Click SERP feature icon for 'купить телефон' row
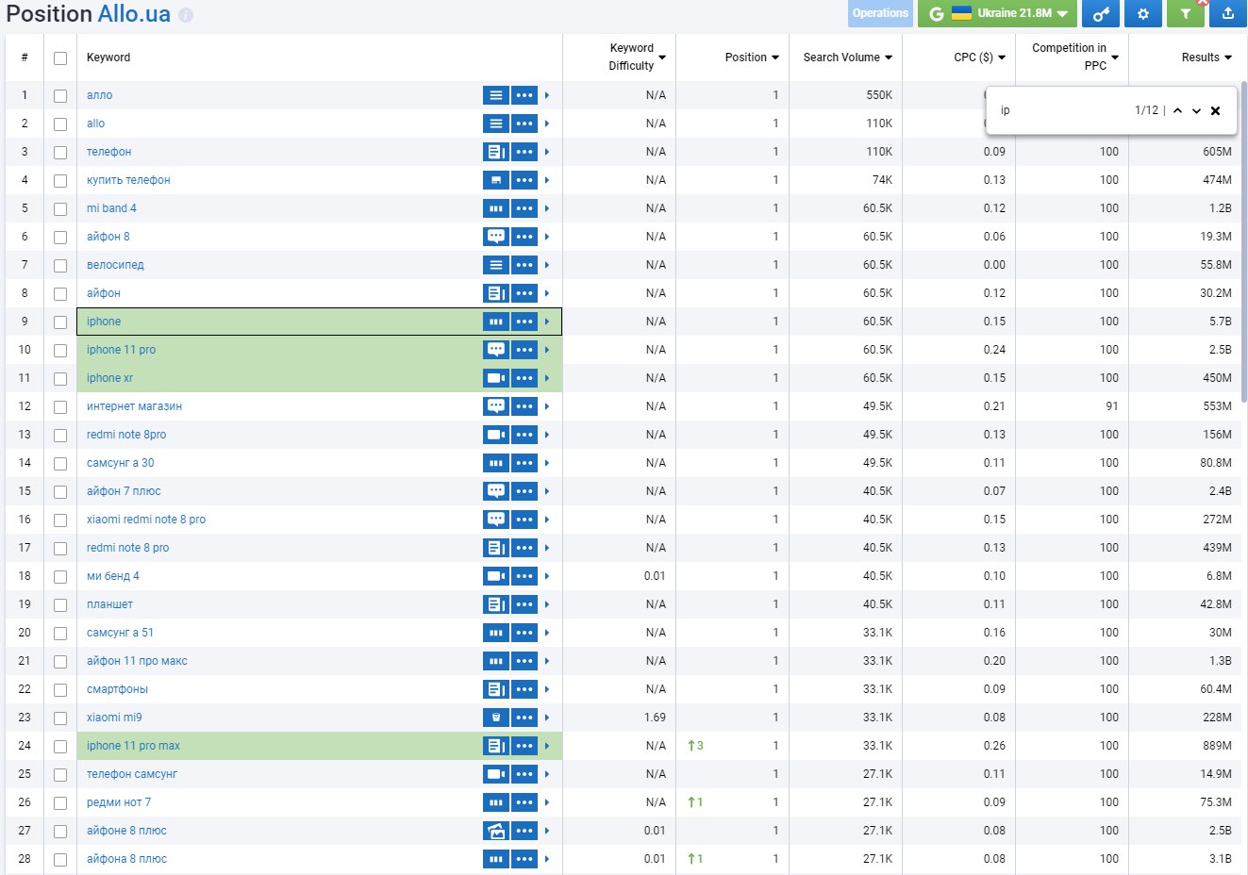1248x875 pixels. click(496, 180)
